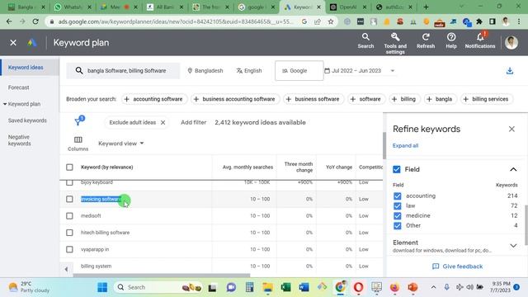Open Word from the taskbar

point(304,287)
